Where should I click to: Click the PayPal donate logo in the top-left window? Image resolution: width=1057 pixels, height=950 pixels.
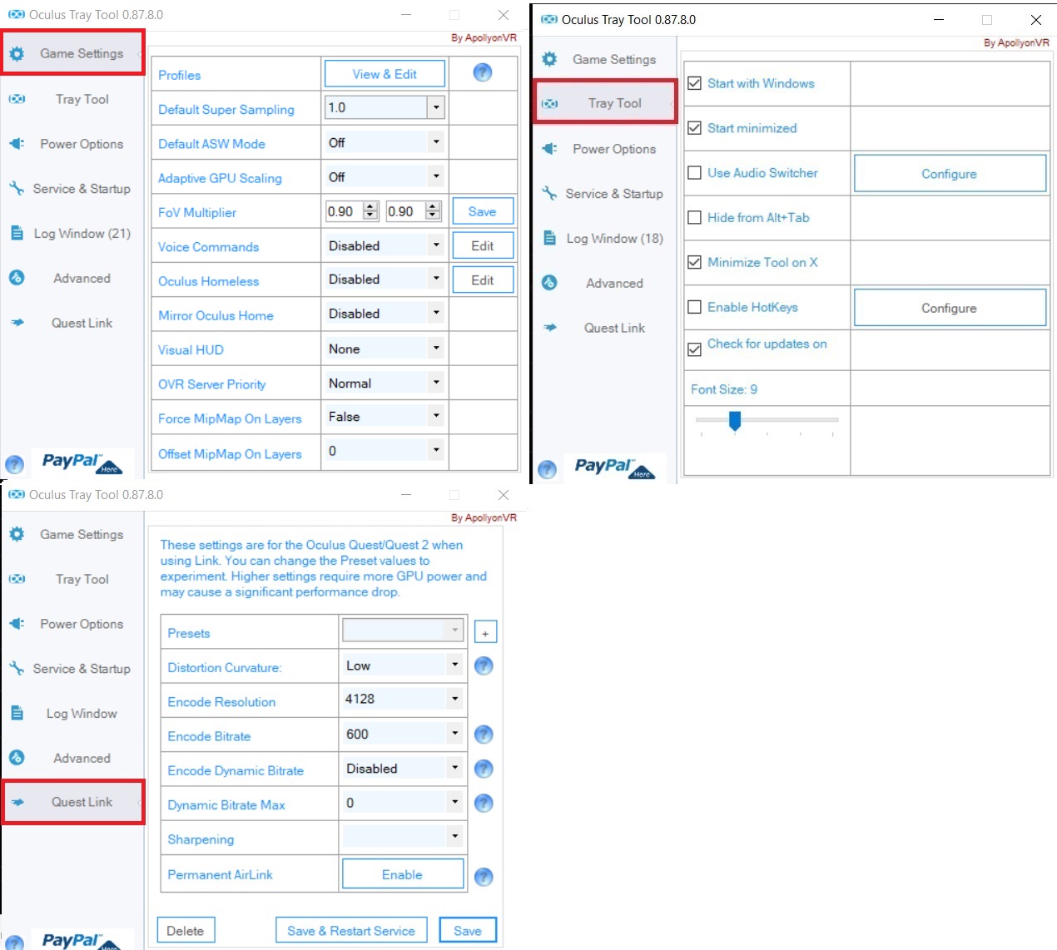(82, 463)
